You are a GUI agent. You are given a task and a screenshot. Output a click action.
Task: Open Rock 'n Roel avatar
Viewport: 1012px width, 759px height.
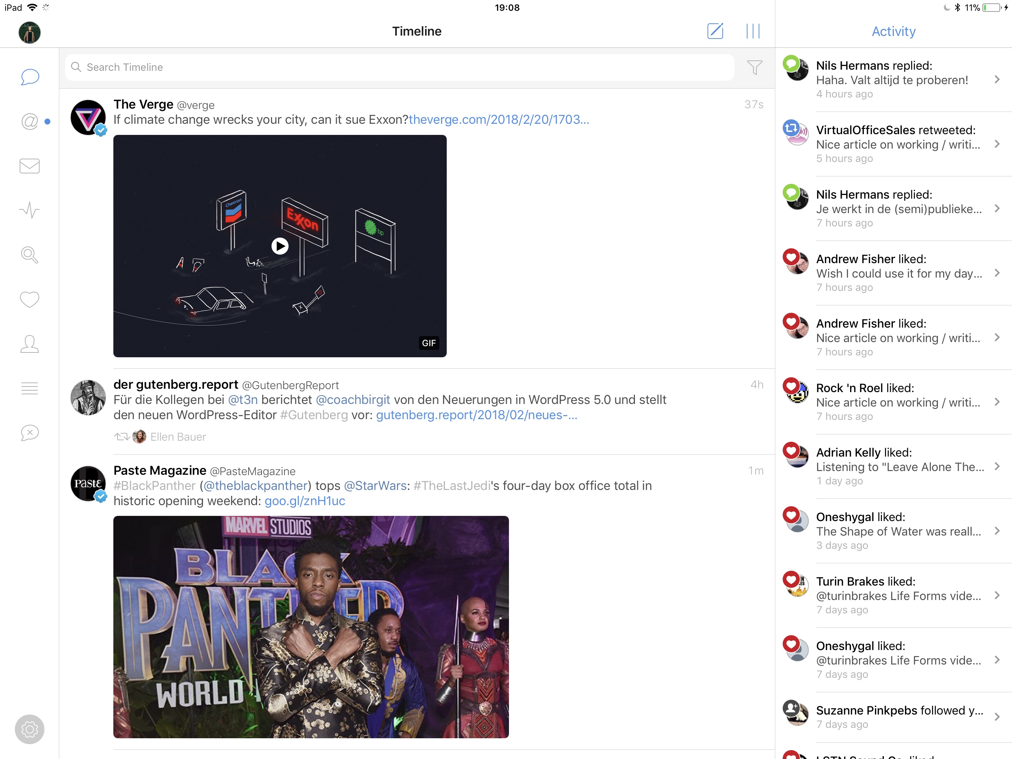[x=798, y=391]
